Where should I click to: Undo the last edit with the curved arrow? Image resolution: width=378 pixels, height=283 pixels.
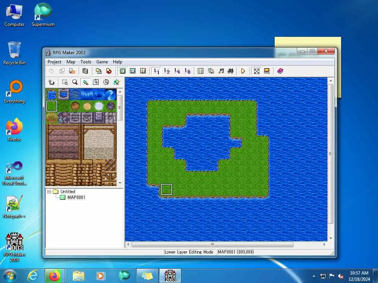click(51, 82)
